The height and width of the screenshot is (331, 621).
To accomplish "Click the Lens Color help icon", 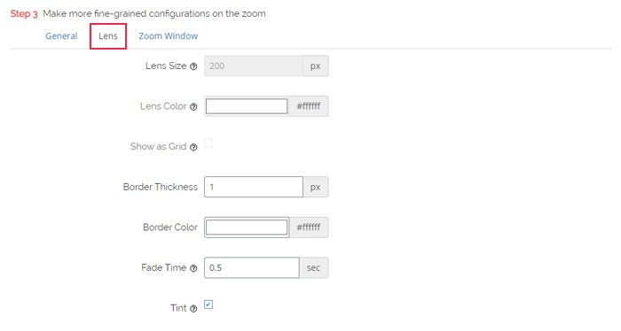I will coord(193,107).
